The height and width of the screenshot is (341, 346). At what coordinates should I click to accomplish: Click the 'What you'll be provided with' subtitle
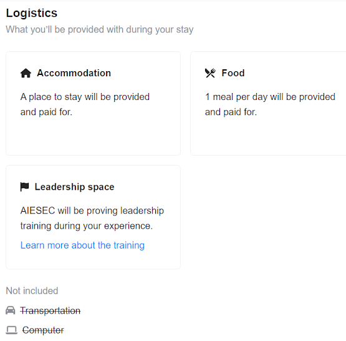click(x=100, y=29)
